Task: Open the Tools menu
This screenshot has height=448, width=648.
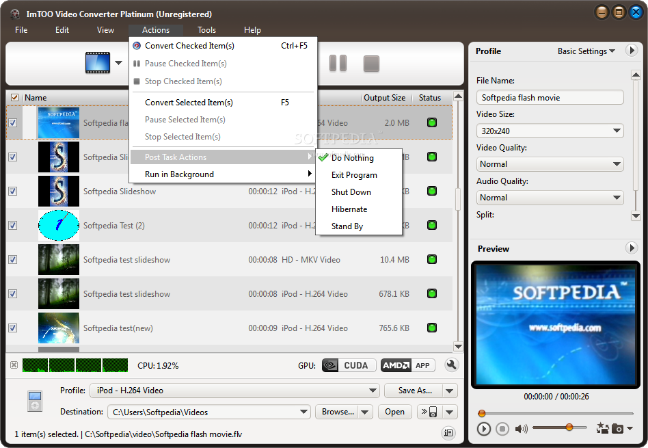Action: [206, 30]
